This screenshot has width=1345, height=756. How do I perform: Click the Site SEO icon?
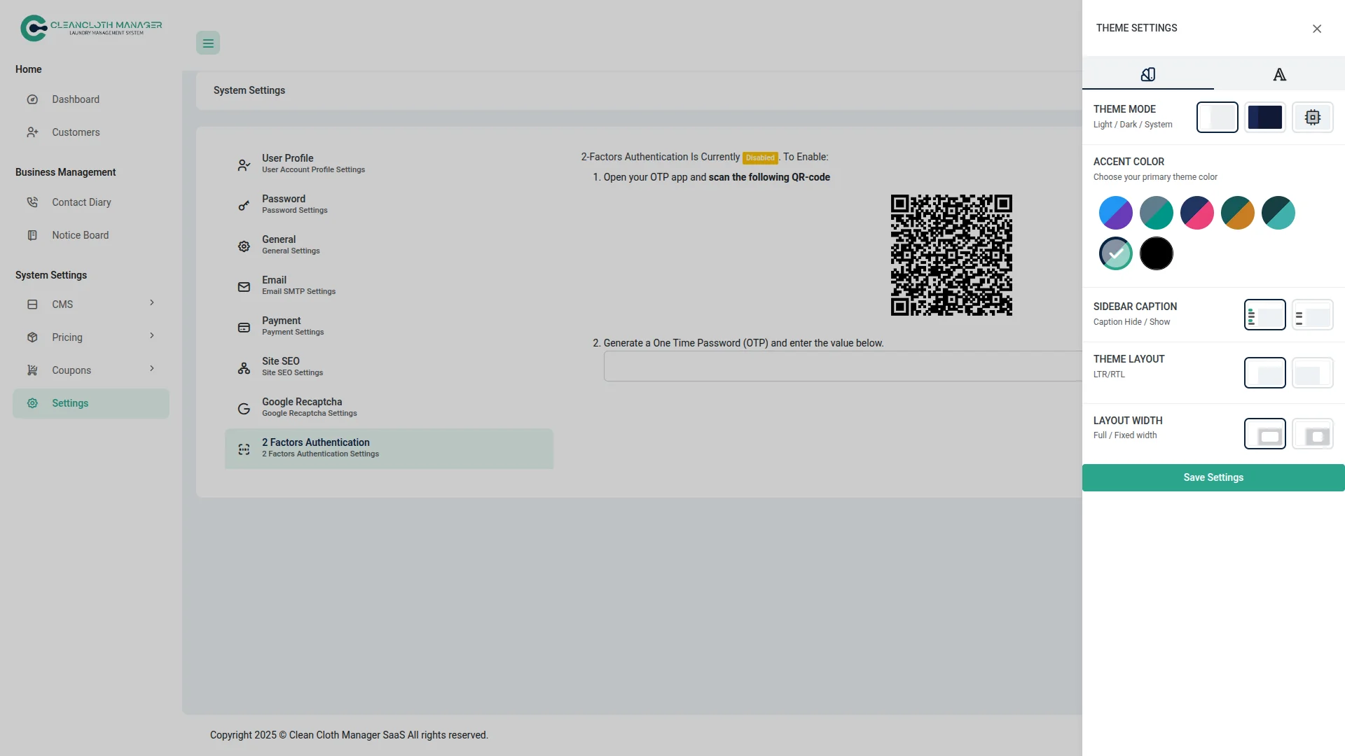[244, 367]
